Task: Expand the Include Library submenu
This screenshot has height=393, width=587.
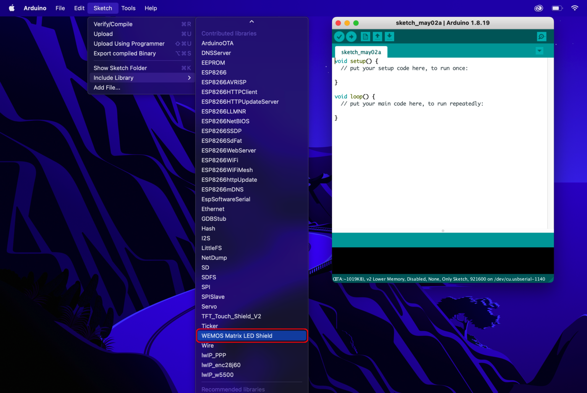Action: pos(142,78)
